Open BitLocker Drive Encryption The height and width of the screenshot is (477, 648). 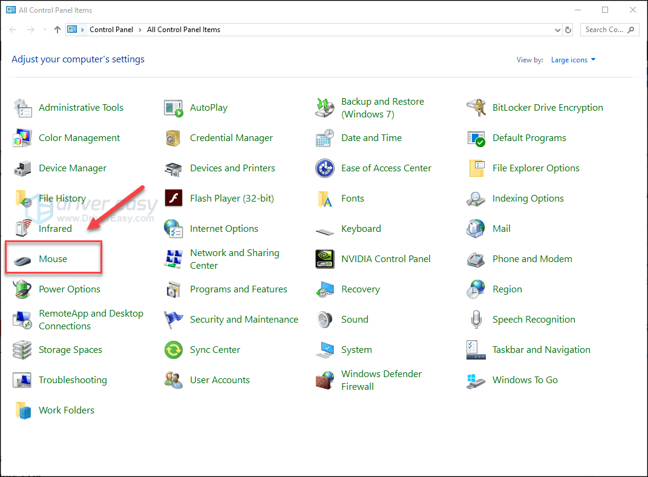pyautogui.click(x=548, y=107)
